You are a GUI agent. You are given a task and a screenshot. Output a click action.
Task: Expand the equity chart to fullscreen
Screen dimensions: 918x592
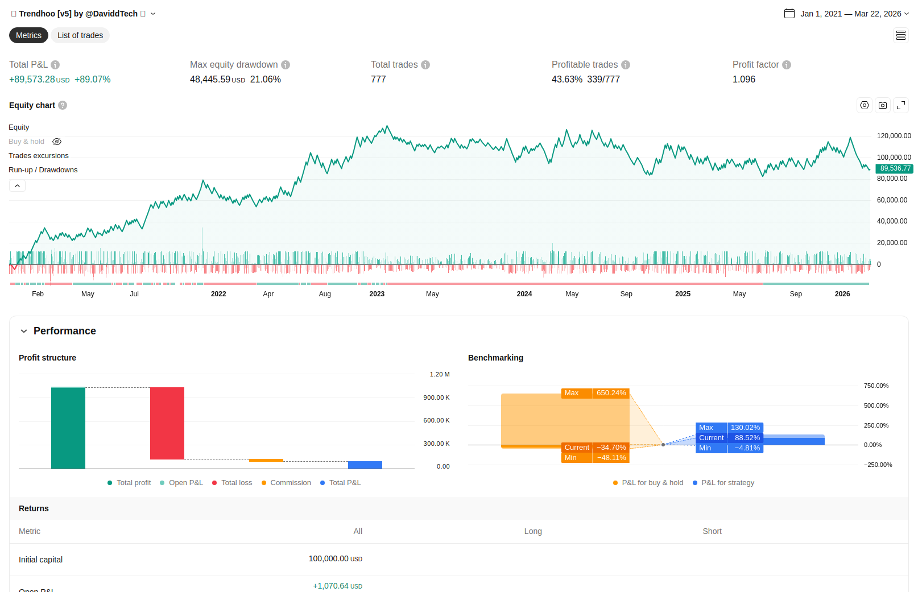click(x=901, y=105)
